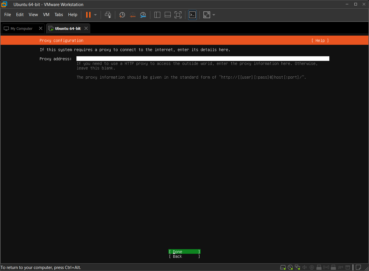Image resolution: width=369 pixels, height=271 pixels.
Task: Click the Pause virtual machine icon
Action: [88, 15]
